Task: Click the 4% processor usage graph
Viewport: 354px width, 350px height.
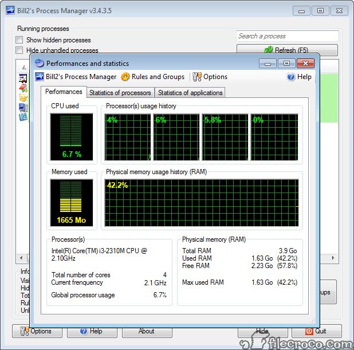Action: [128, 137]
